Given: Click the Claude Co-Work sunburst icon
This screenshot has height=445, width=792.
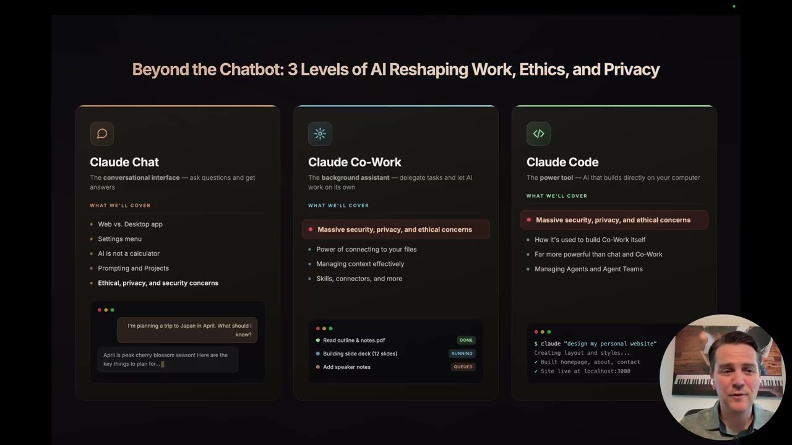Looking at the screenshot, I should tap(320, 133).
